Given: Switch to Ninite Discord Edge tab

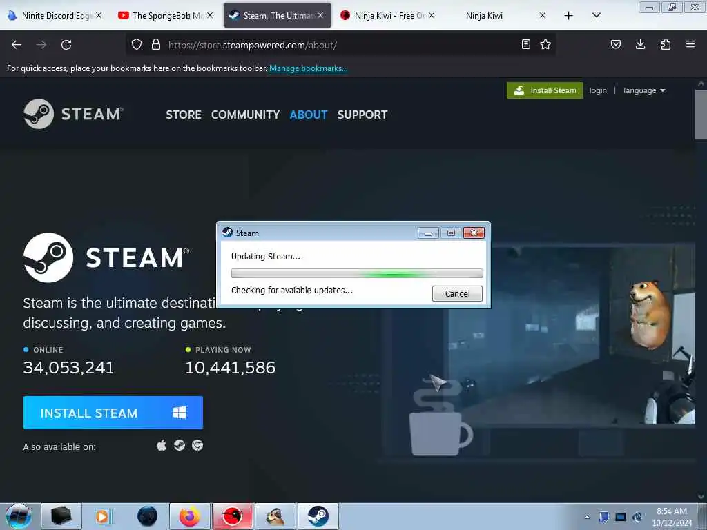Looking at the screenshot, I should (x=55, y=16).
